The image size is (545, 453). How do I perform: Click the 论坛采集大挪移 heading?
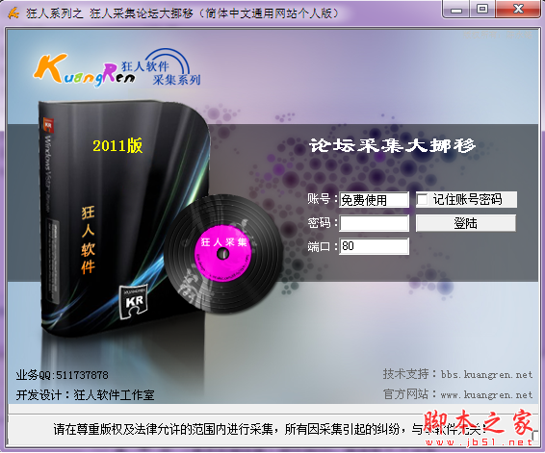(392, 145)
